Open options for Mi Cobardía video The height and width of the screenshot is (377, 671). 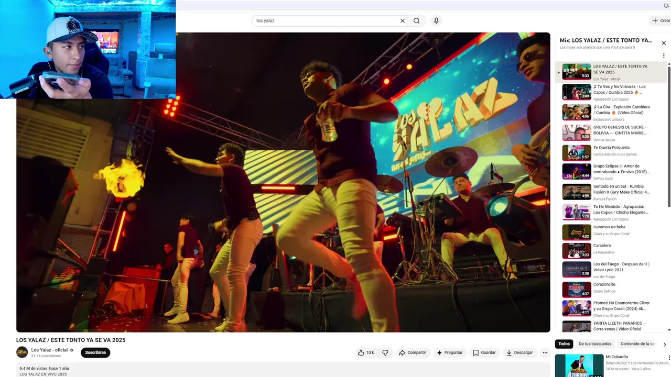tap(668, 358)
